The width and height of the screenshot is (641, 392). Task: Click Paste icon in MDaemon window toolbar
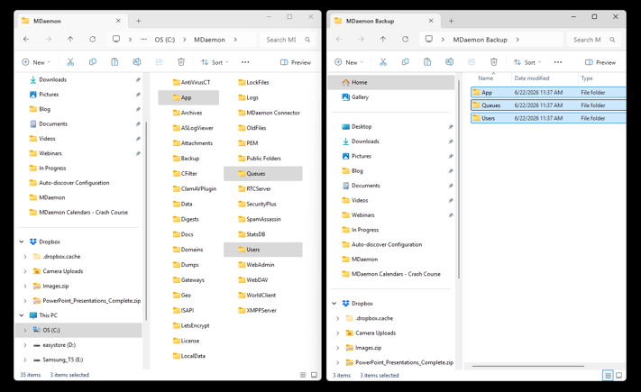click(x=114, y=62)
